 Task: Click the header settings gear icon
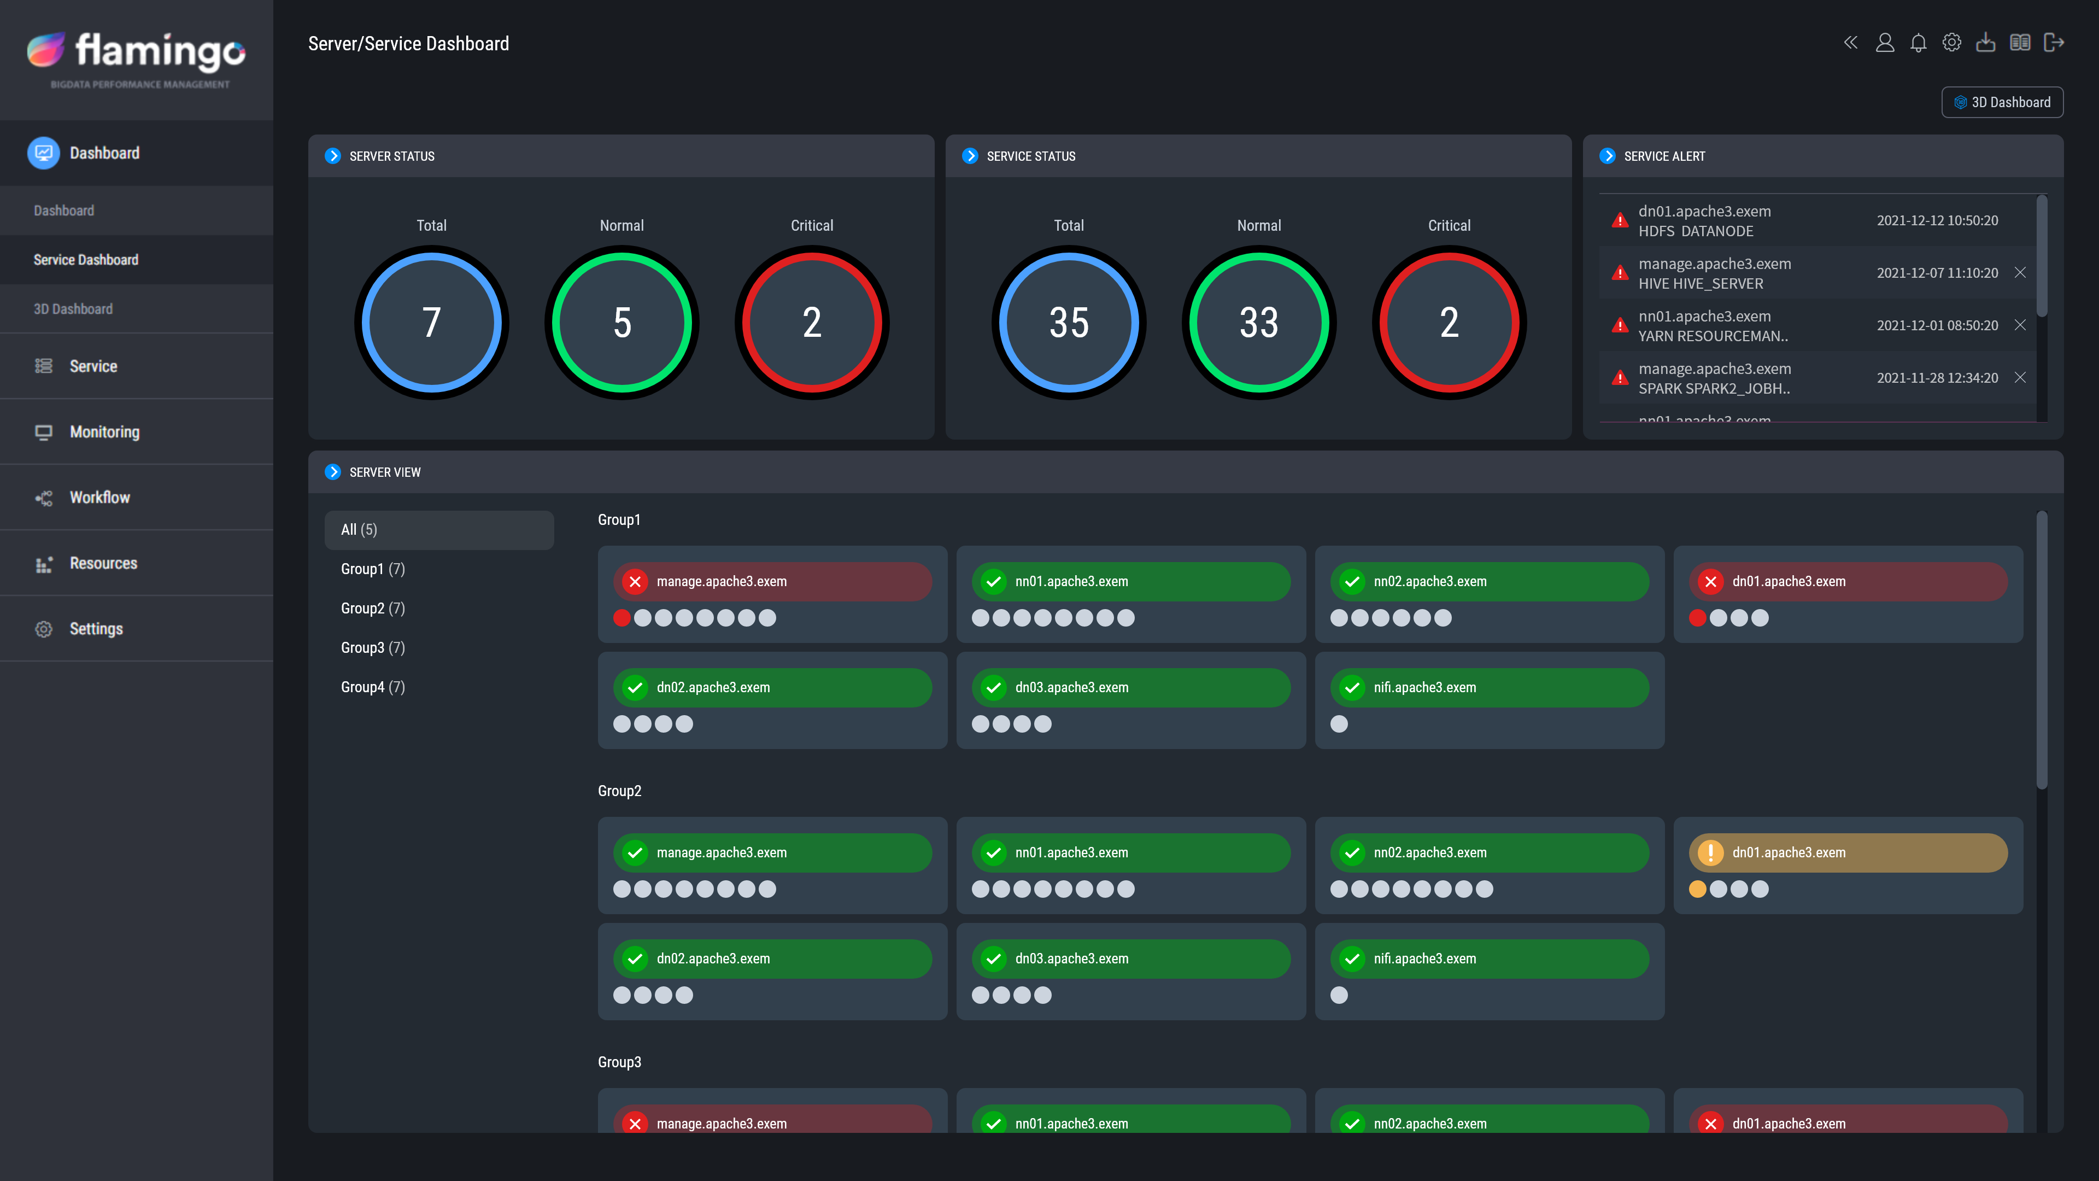[x=1951, y=43]
